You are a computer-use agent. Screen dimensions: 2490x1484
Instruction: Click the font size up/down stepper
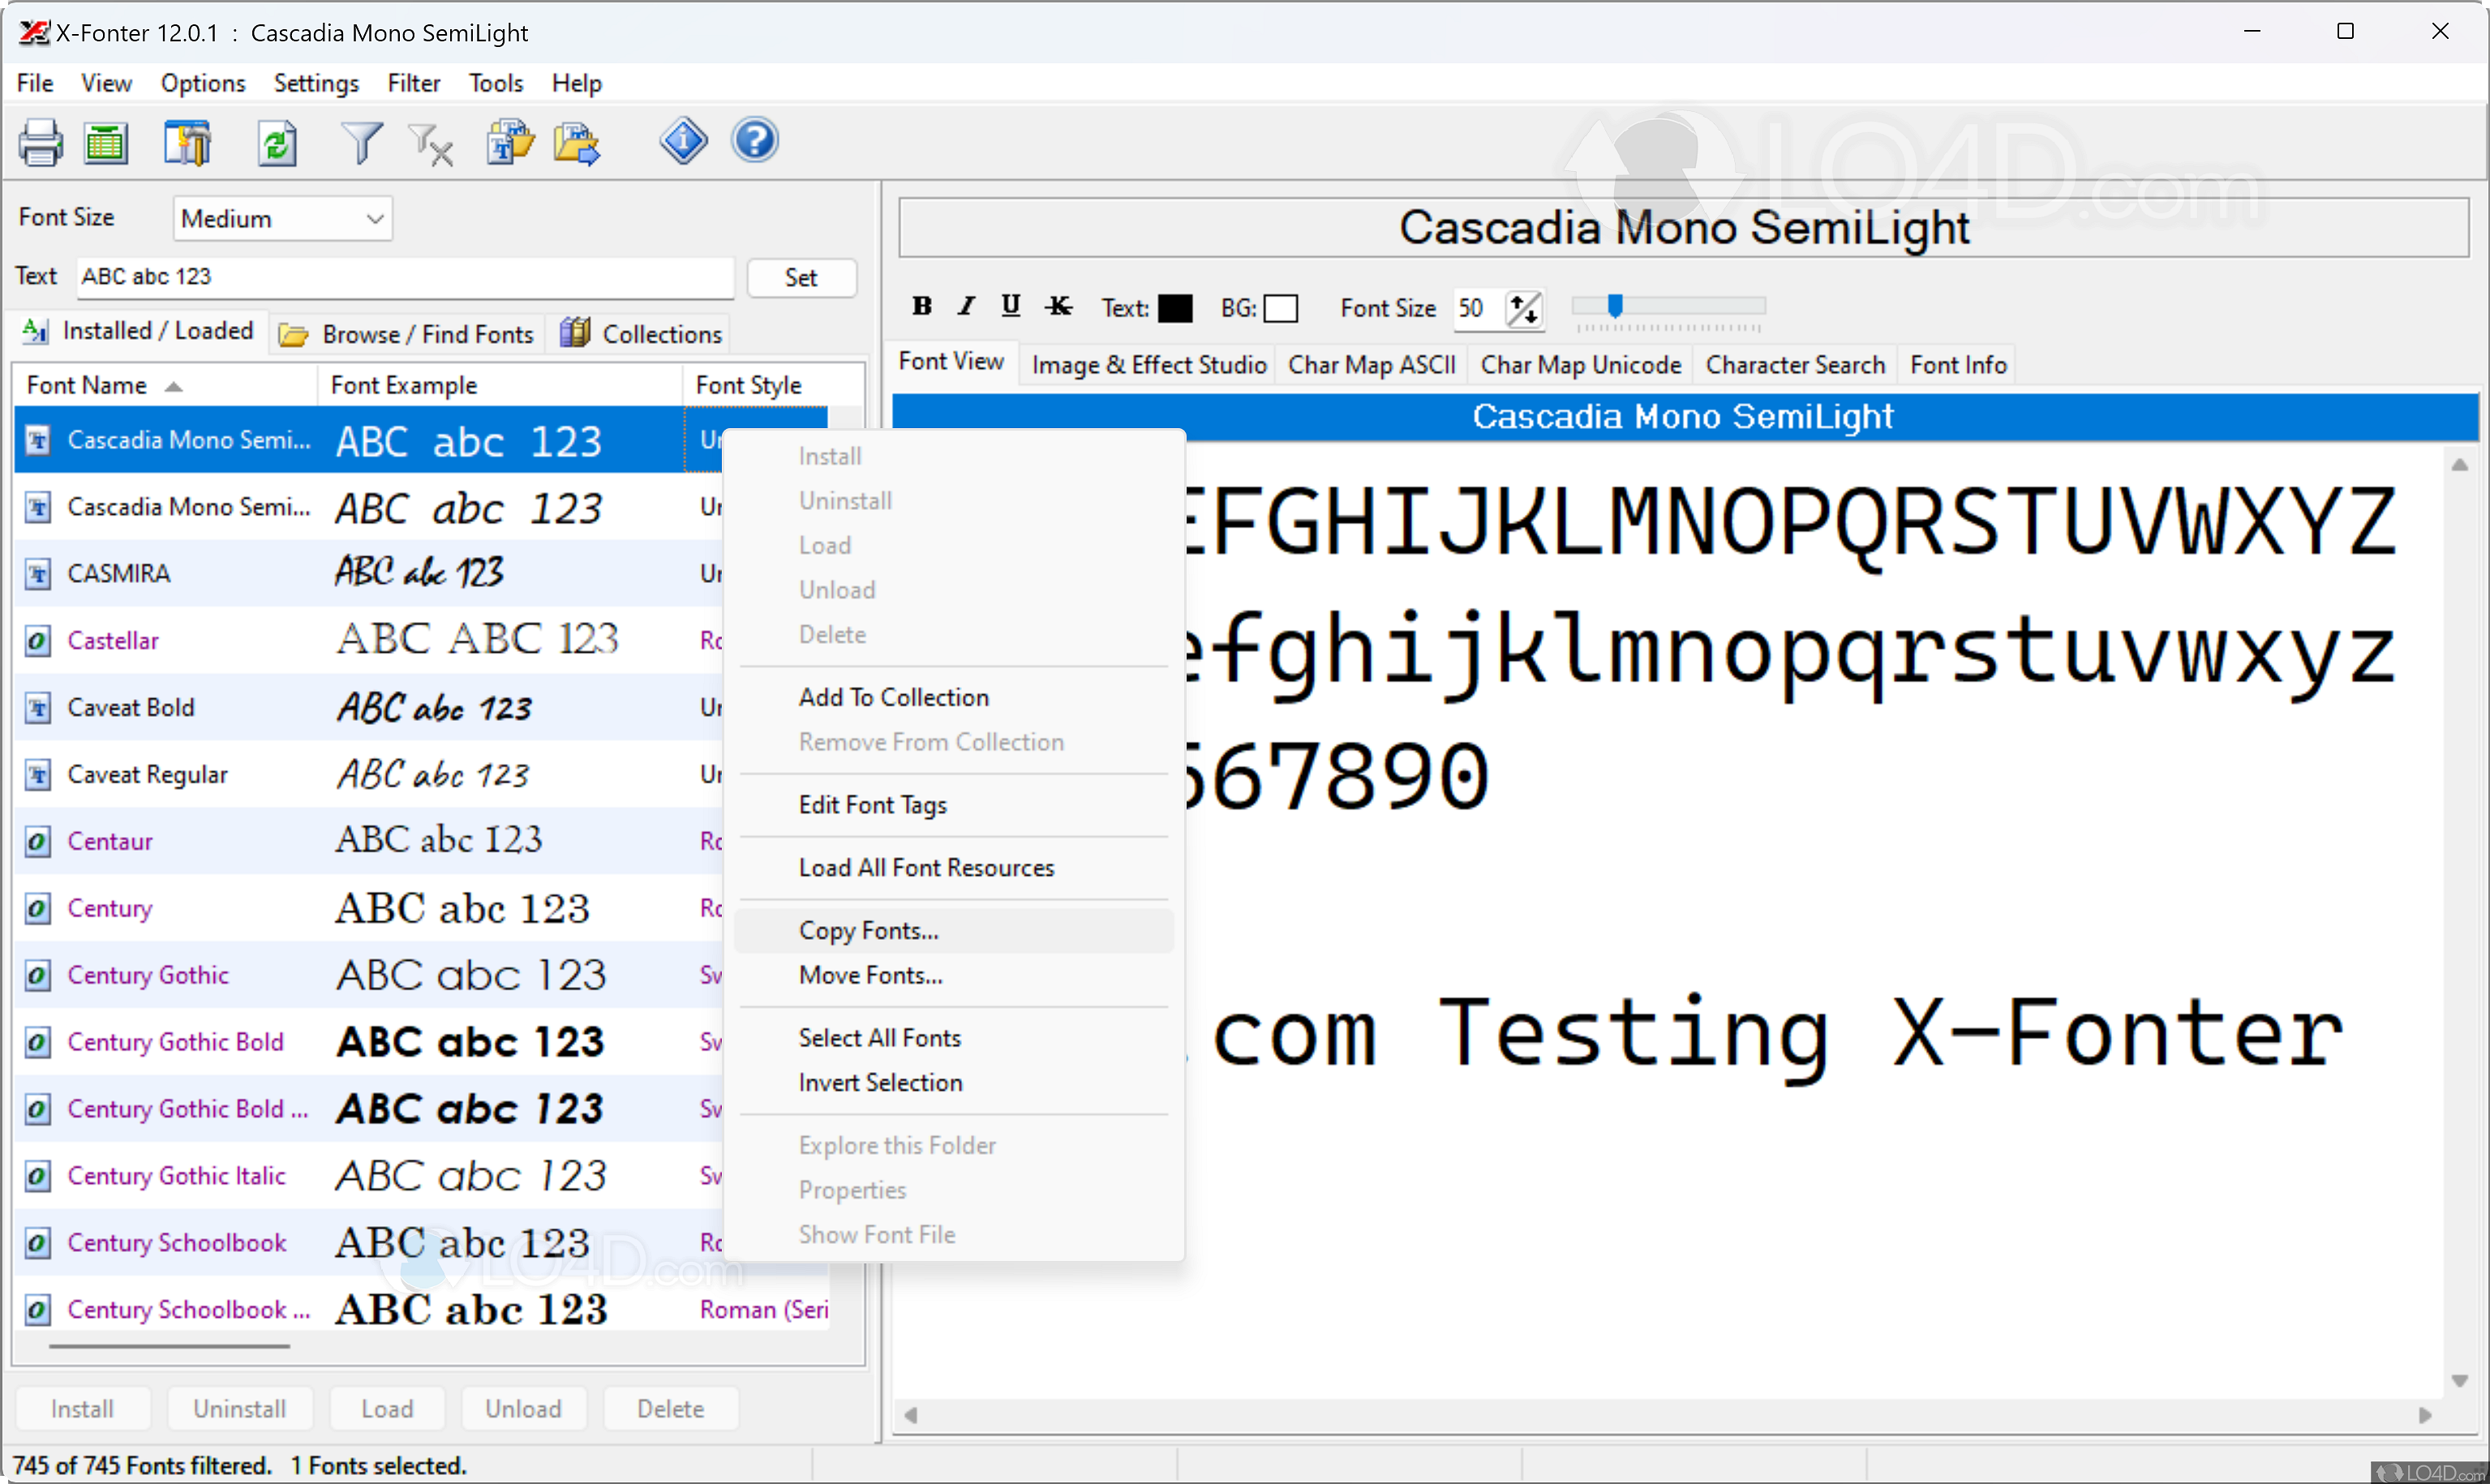coord(1525,308)
